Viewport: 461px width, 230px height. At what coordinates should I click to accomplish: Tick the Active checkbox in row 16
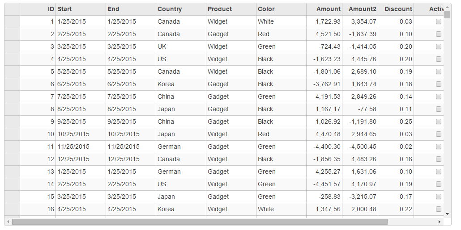click(439, 209)
